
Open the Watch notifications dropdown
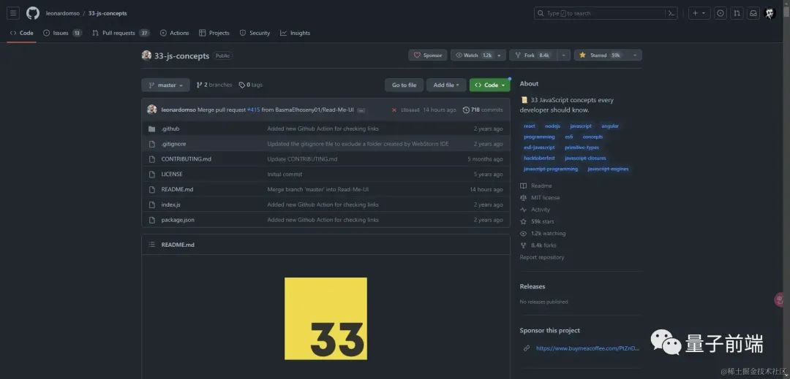point(478,55)
